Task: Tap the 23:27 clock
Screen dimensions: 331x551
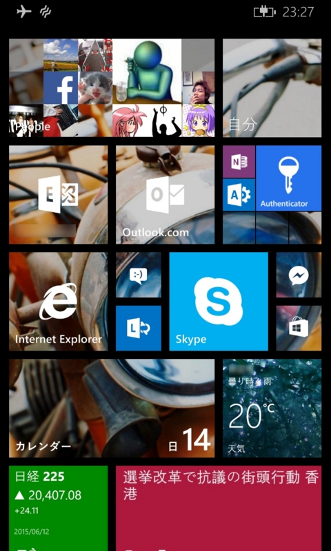Action: [x=299, y=12]
